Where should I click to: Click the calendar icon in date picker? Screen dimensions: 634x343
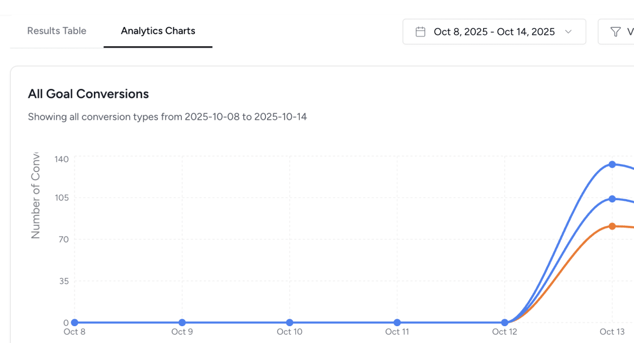[x=420, y=32]
